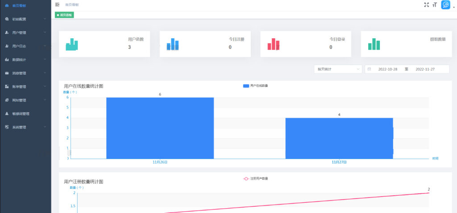Click the 首页看板 breadcrumb link
Image resolution: width=457 pixels, height=213 pixels.
pyautogui.click(x=72, y=4)
